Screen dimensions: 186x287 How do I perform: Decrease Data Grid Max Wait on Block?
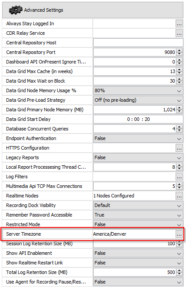pos(179,83)
